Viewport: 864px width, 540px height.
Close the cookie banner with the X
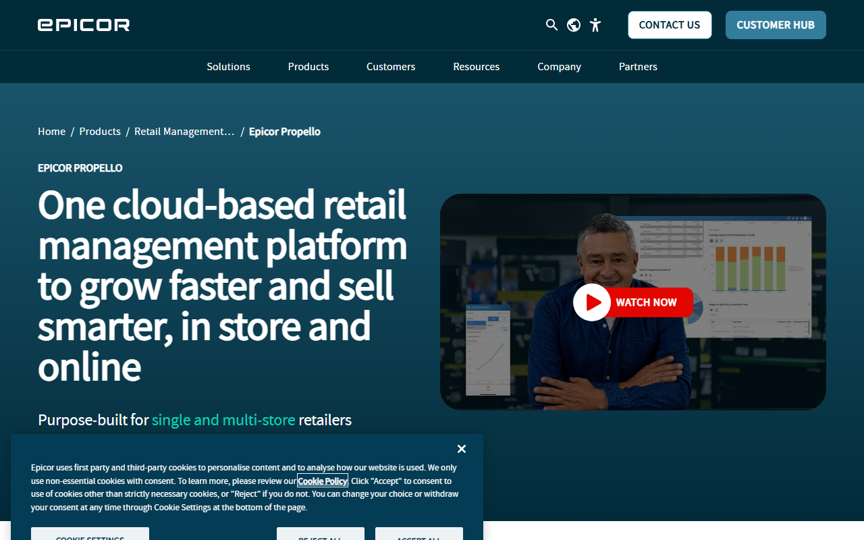pos(462,449)
